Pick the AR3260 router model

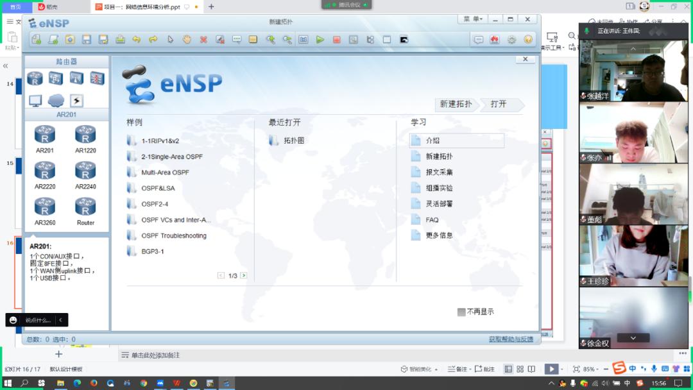[x=45, y=212]
